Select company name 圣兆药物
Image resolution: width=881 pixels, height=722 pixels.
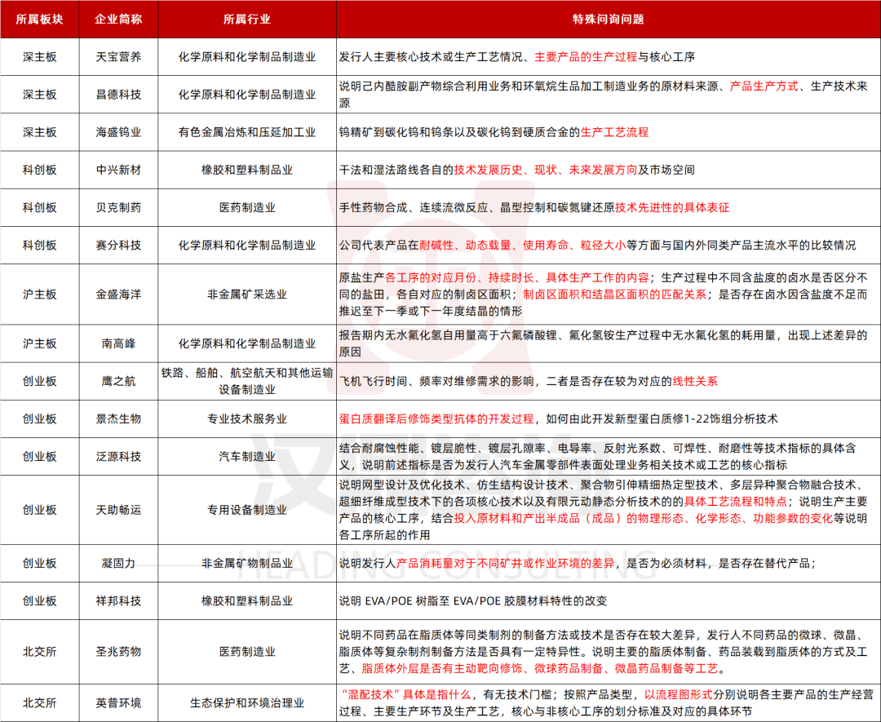tap(118, 652)
